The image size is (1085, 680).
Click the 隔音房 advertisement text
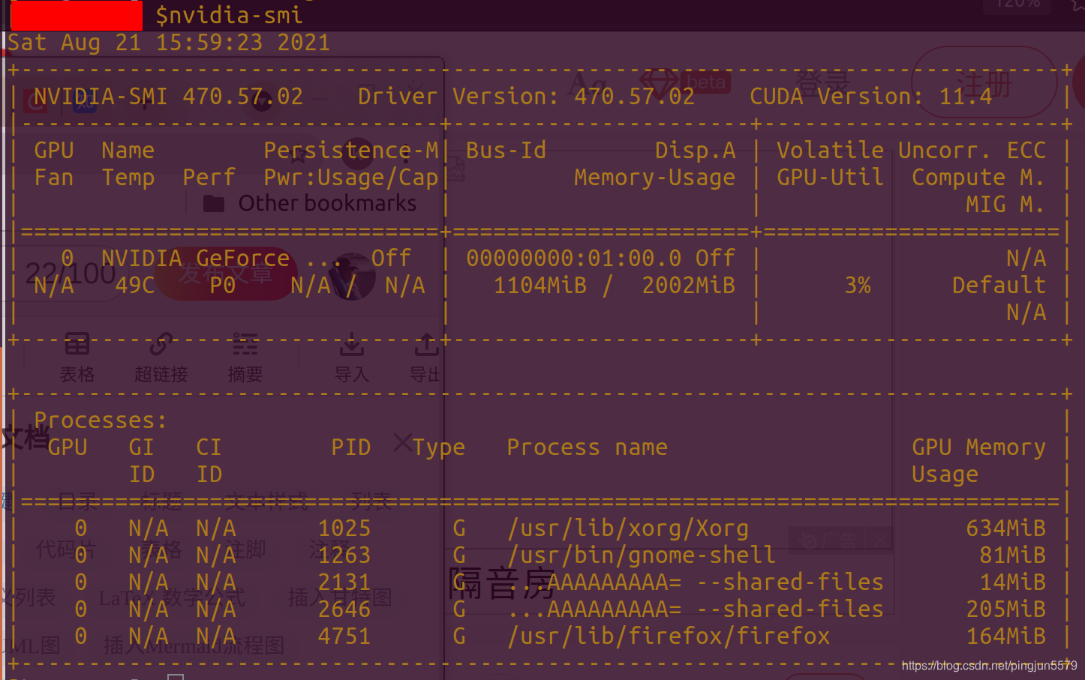(x=501, y=583)
